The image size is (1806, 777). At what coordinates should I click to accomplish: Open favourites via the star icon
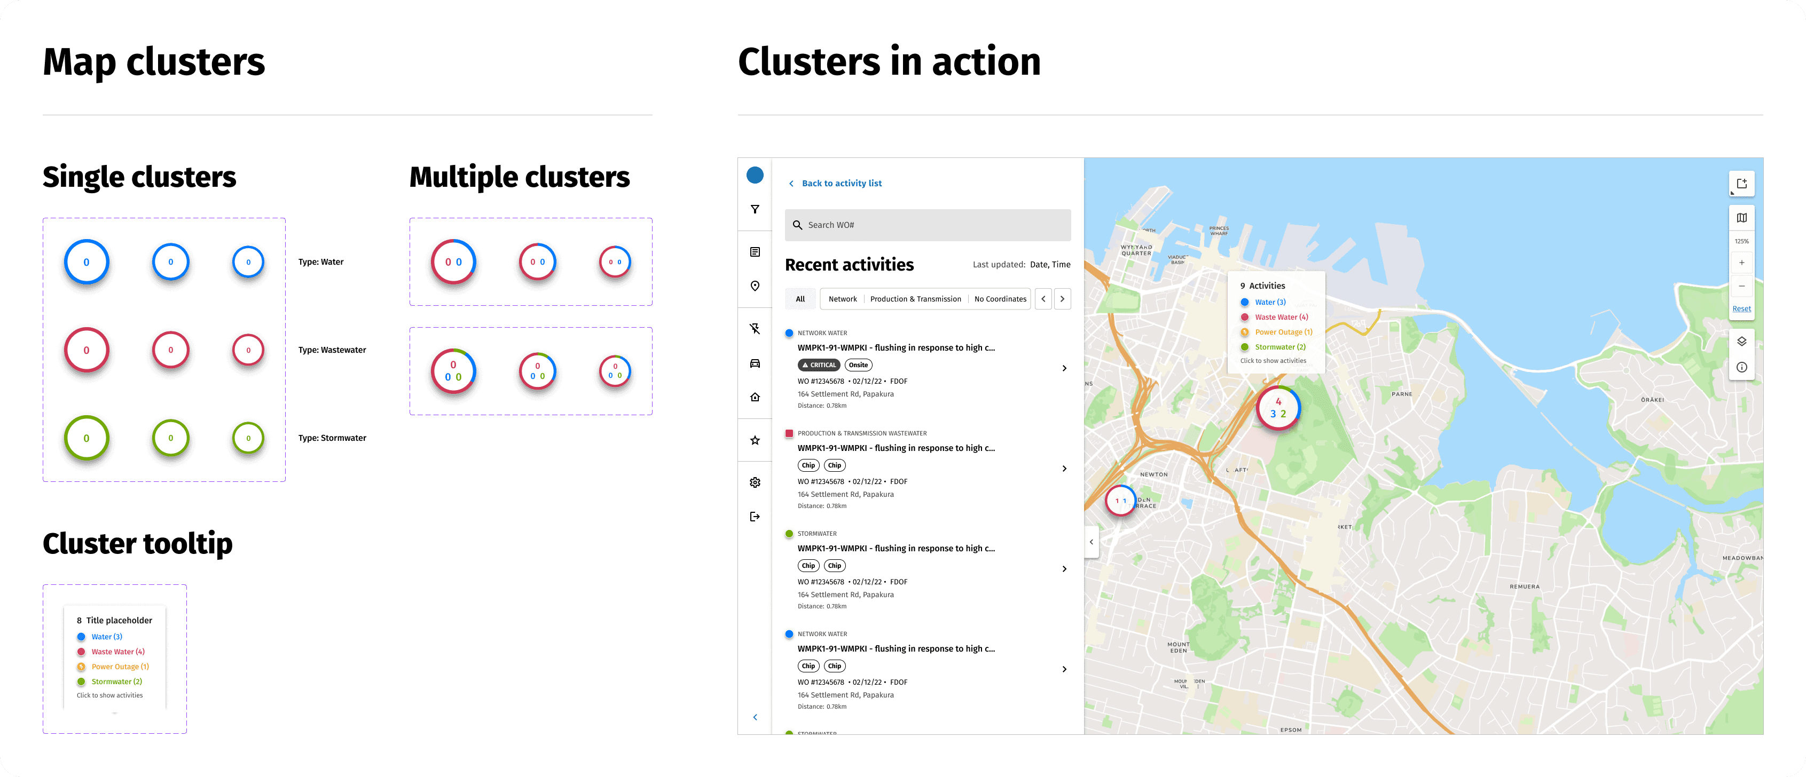(755, 440)
